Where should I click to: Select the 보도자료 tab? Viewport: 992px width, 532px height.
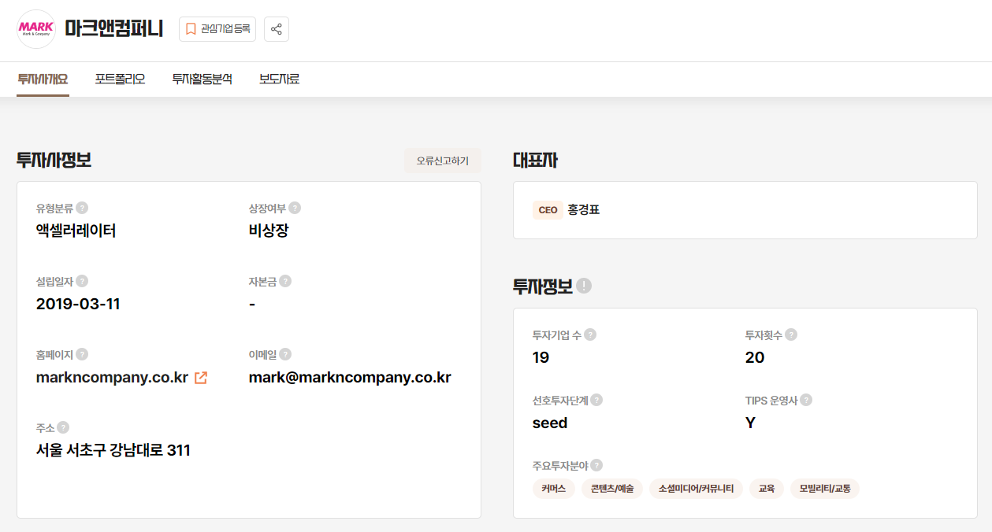278,79
